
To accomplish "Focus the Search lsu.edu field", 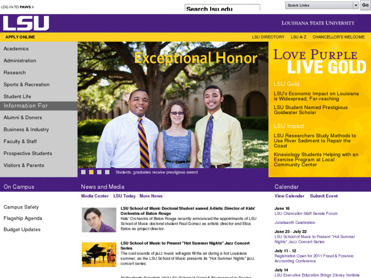I will pos(222,8).
